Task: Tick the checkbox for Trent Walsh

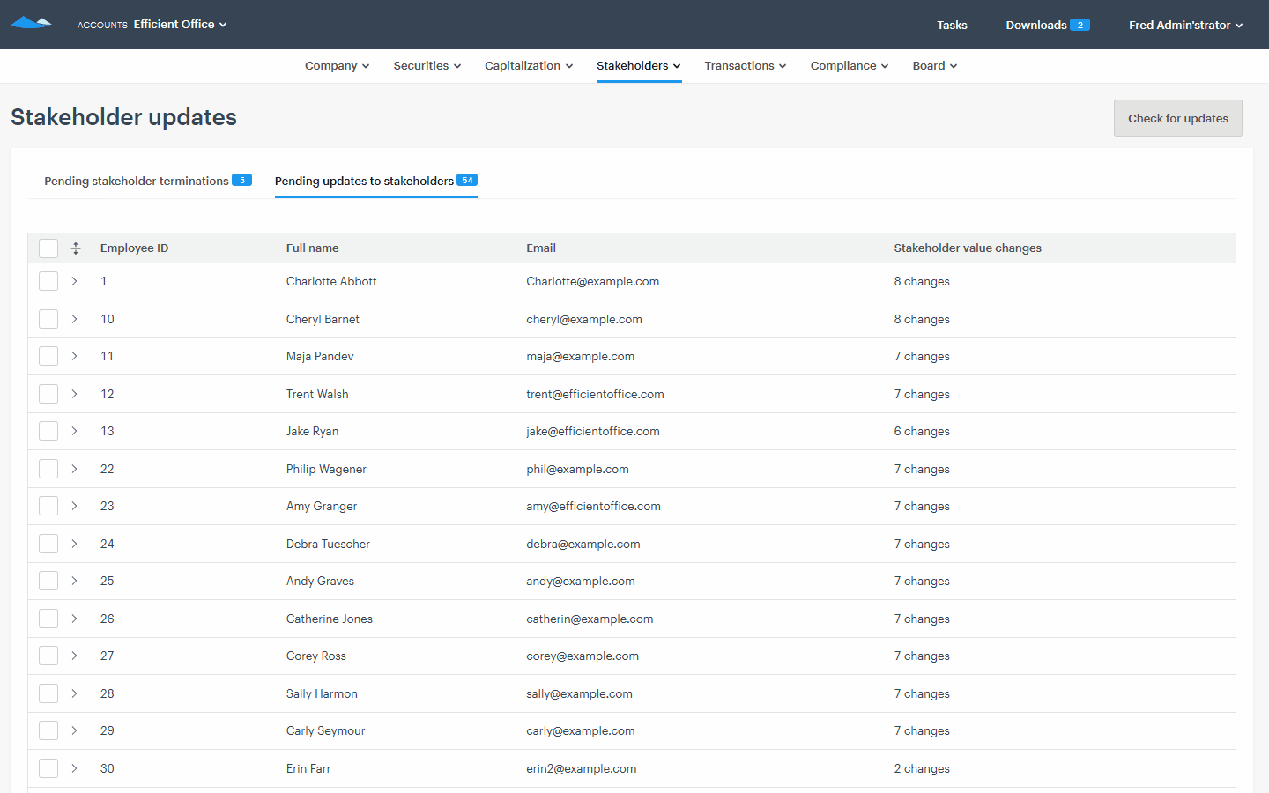Action: pos(48,394)
